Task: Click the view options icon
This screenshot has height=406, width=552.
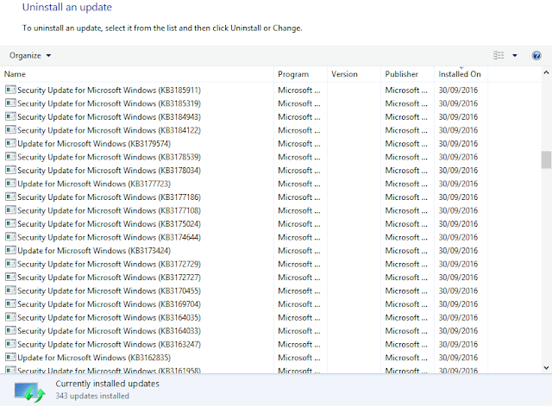Action: click(x=499, y=55)
